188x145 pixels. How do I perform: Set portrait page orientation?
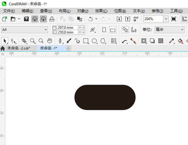(x=104, y=30)
